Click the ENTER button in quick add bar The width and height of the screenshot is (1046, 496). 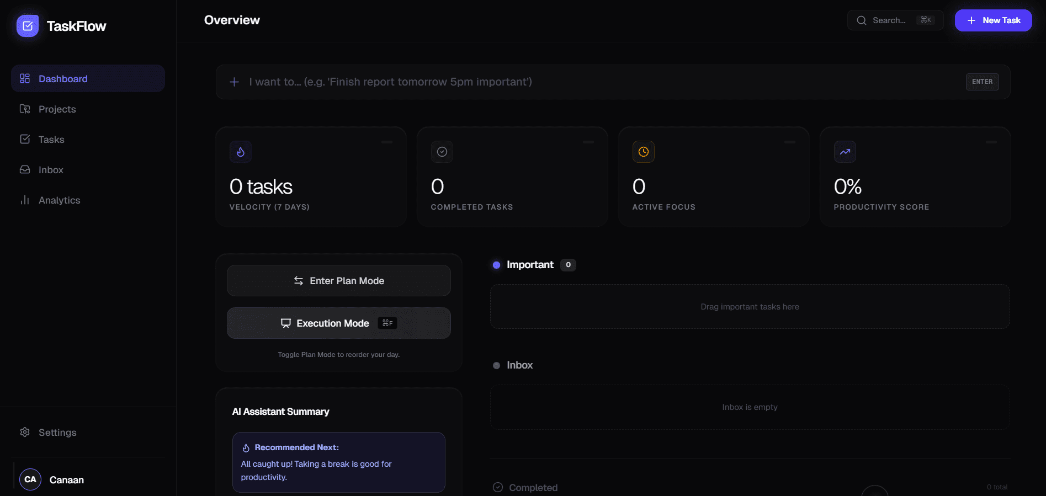pyautogui.click(x=982, y=82)
